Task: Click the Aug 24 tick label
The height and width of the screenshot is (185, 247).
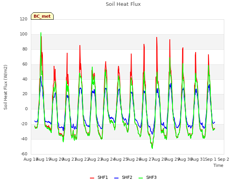Action: coord(108,159)
